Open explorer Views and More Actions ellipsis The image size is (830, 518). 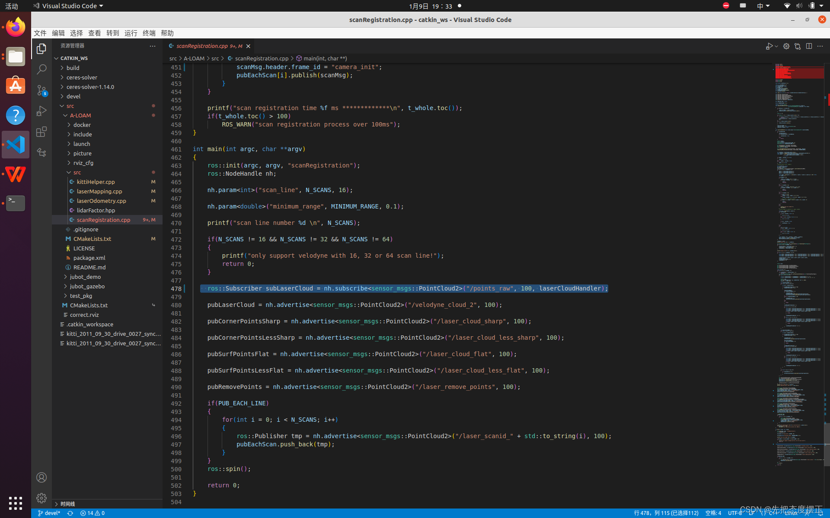click(153, 46)
